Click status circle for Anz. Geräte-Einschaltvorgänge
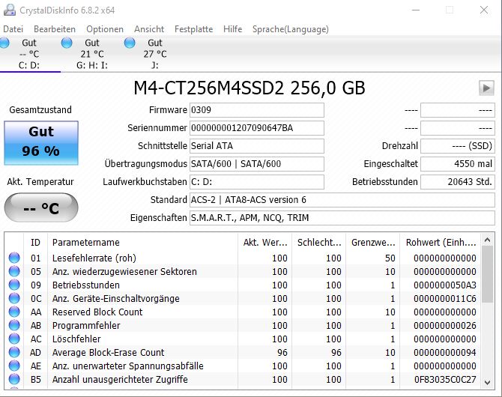Image resolution: width=502 pixels, height=397 pixels. pyautogui.click(x=14, y=298)
